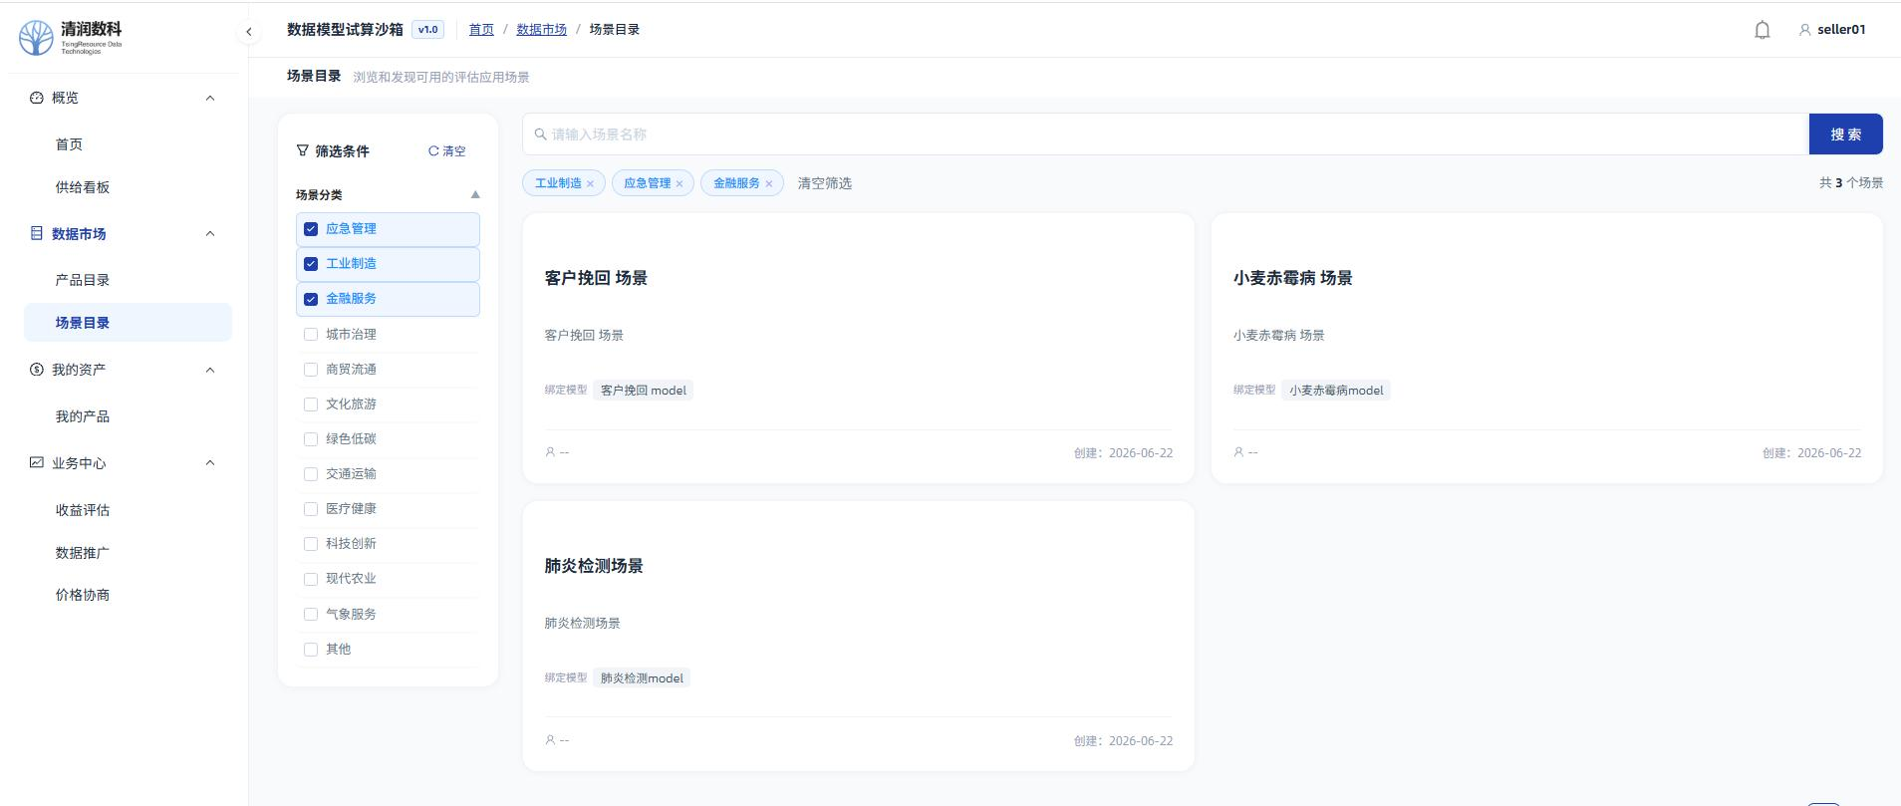Check the 商贸流通 category
This screenshot has height=806, width=1901.
pyautogui.click(x=311, y=370)
